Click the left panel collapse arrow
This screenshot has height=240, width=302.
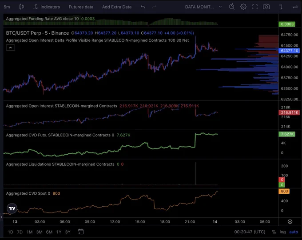click(x=1, y=217)
